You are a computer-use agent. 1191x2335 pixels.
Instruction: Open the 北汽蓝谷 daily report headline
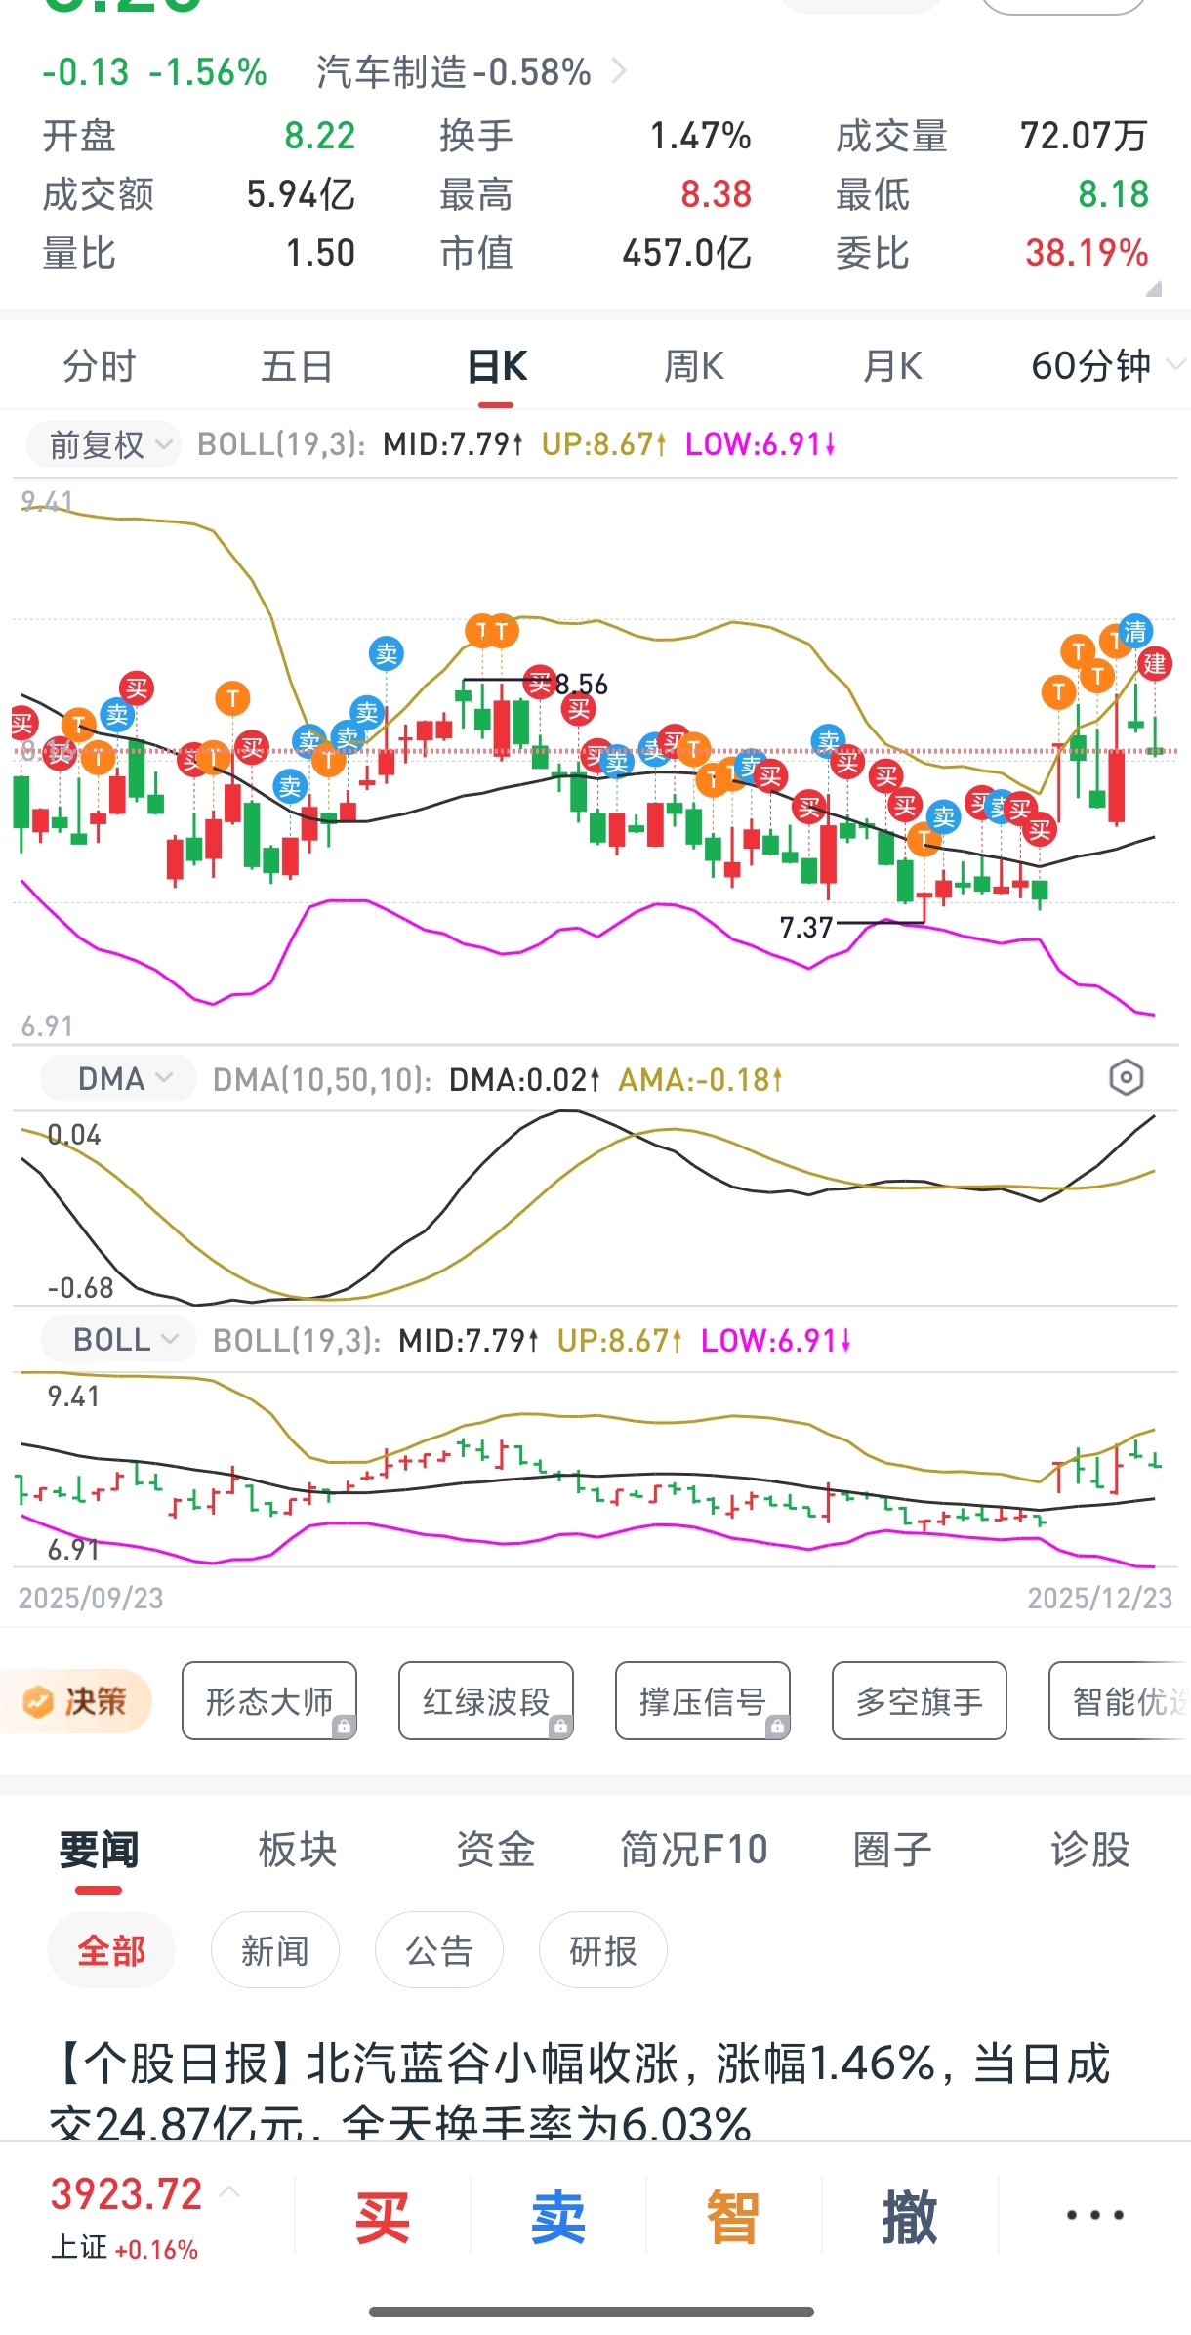[581, 2090]
